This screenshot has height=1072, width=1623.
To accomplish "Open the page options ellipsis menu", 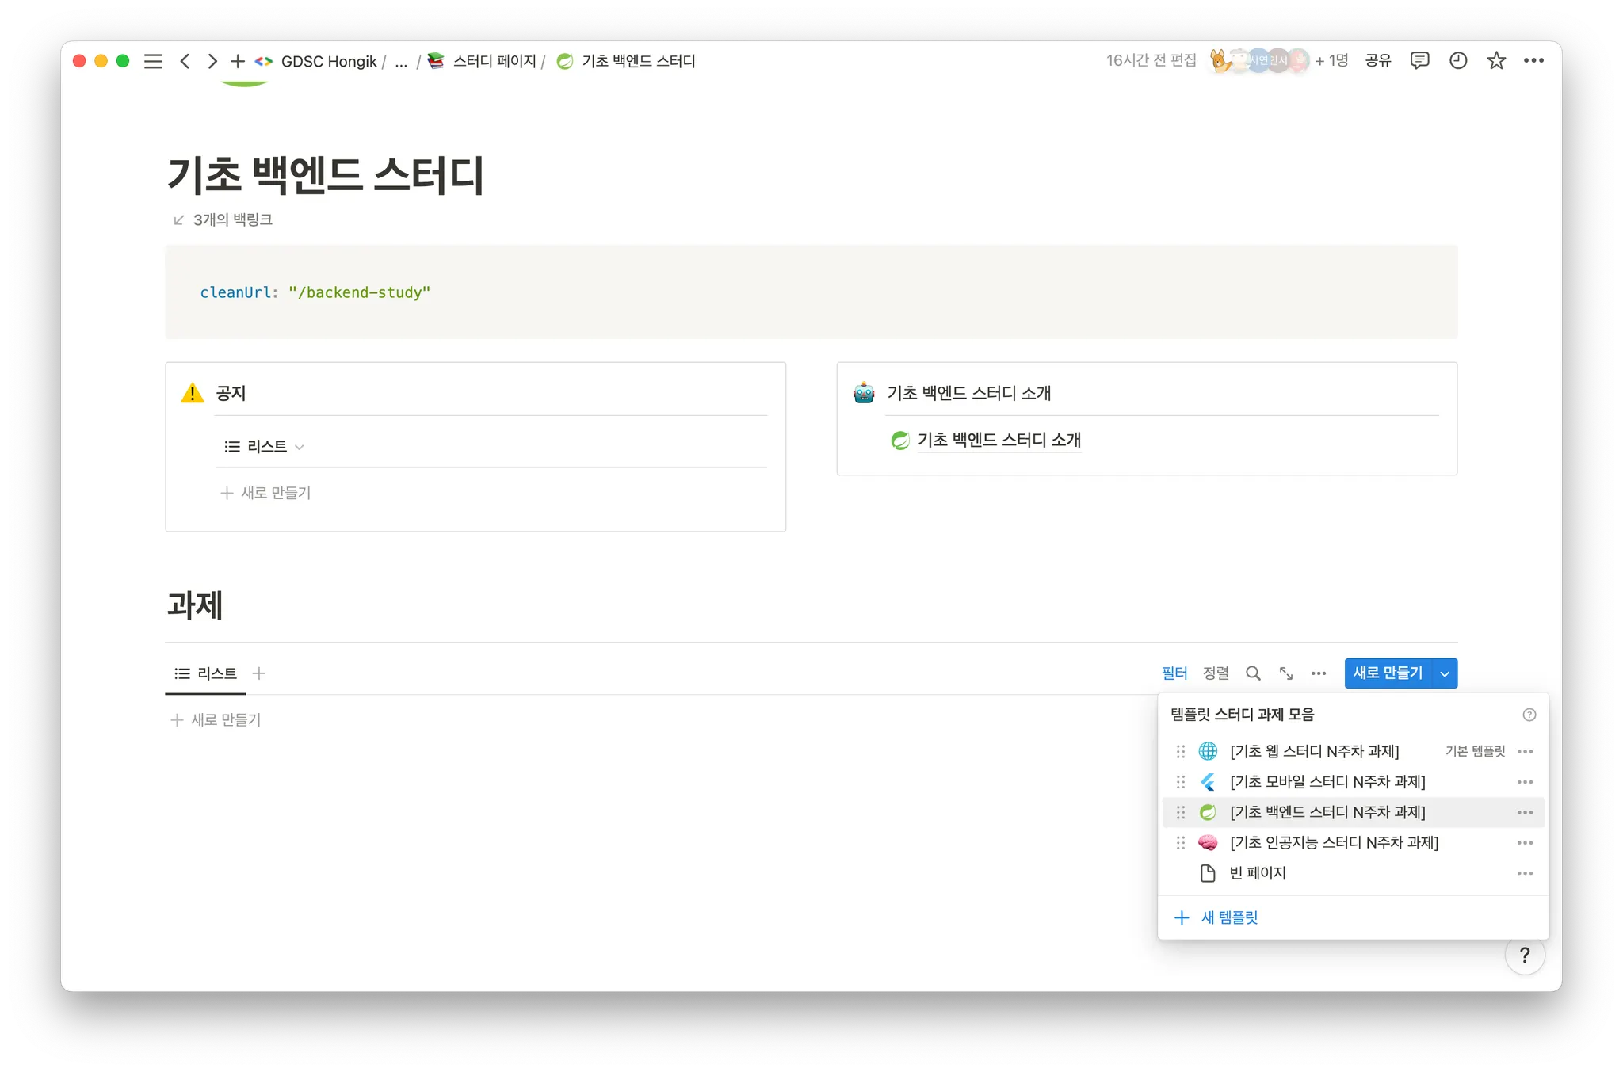I will [x=1533, y=60].
